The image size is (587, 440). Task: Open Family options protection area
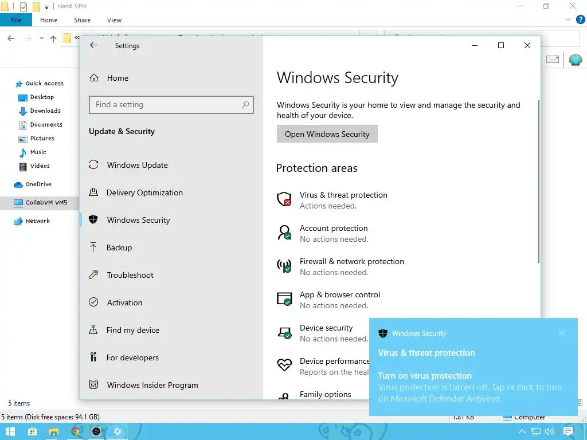click(x=326, y=394)
